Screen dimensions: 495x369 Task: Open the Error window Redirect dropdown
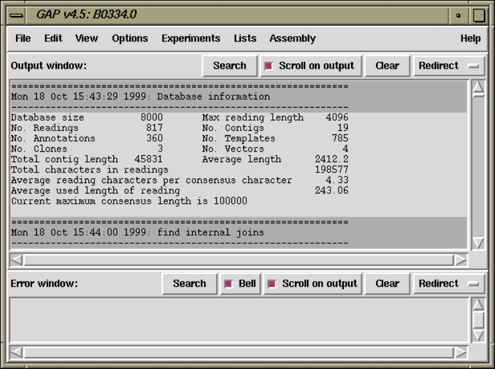(449, 284)
